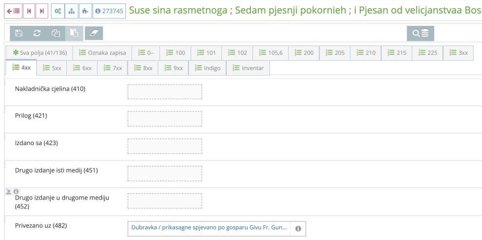482x240 pixels.
Task: Click the Drugo izdanje isti medij (451) box
Action: click(165, 173)
